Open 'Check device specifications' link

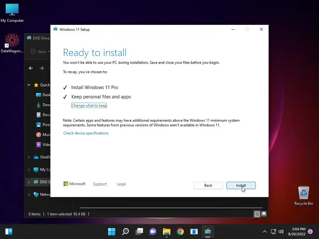pos(86,133)
